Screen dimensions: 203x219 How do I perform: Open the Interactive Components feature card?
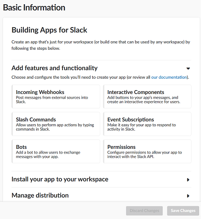147,97
